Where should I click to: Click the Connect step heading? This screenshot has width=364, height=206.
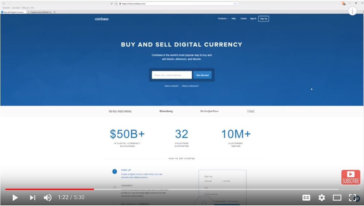tap(127, 186)
